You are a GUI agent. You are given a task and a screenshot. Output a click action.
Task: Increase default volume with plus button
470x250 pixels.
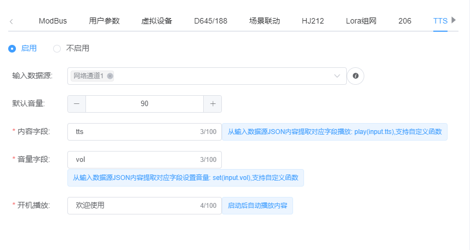(x=213, y=104)
